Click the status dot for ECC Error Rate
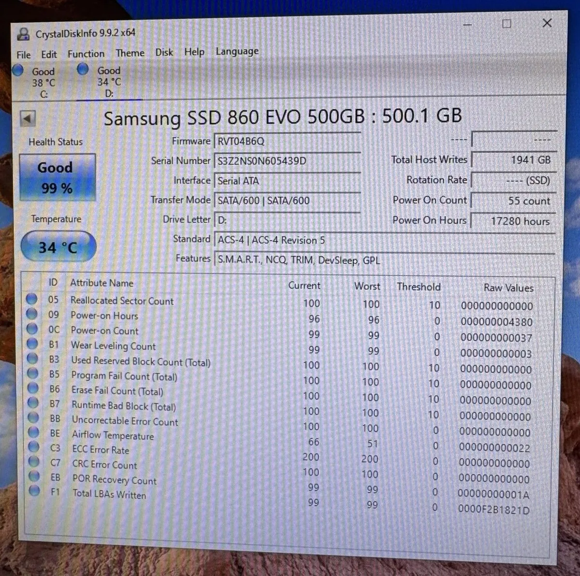The height and width of the screenshot is (576, 580). click(x=34, y=447)
